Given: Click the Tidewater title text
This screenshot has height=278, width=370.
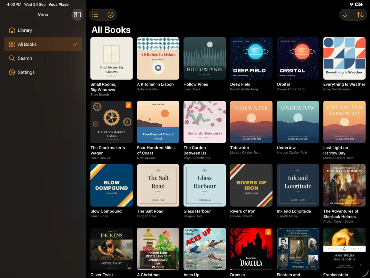Looking at the screenshot, I should [240, 148].
